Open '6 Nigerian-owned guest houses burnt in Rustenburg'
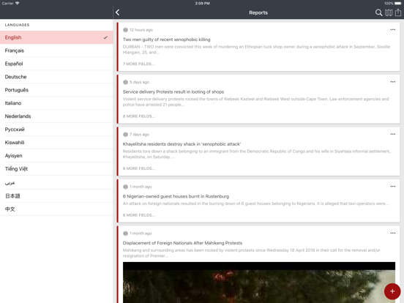404x303 pixels. [x=176, y=196]
